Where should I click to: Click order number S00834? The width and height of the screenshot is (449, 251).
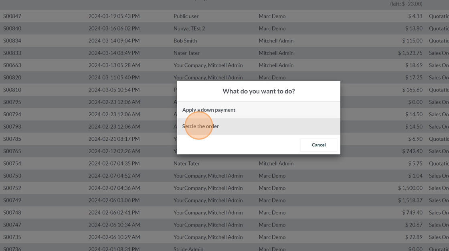tap(12, 41)
